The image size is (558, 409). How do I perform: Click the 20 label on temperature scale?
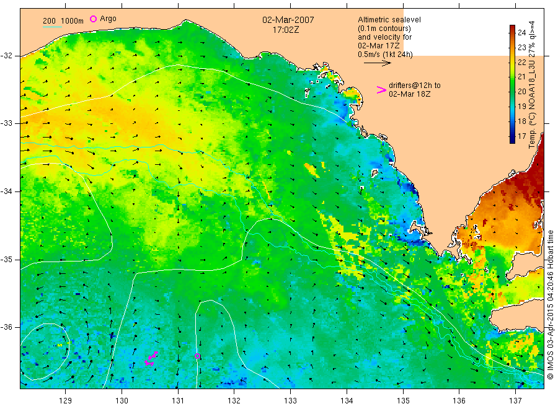point(521,91)
